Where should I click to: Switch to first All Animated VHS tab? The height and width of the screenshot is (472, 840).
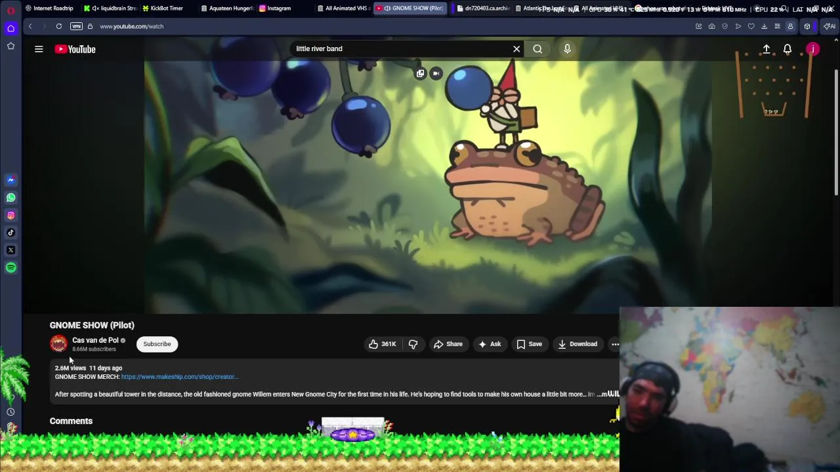point(343,9)
